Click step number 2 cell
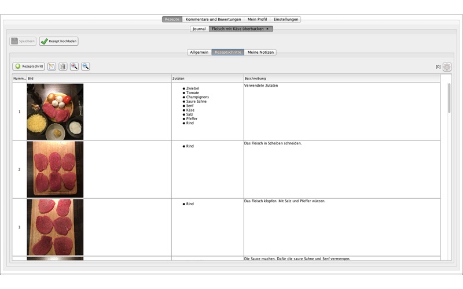This screenshot has height=289, width=463. [20, 169]
